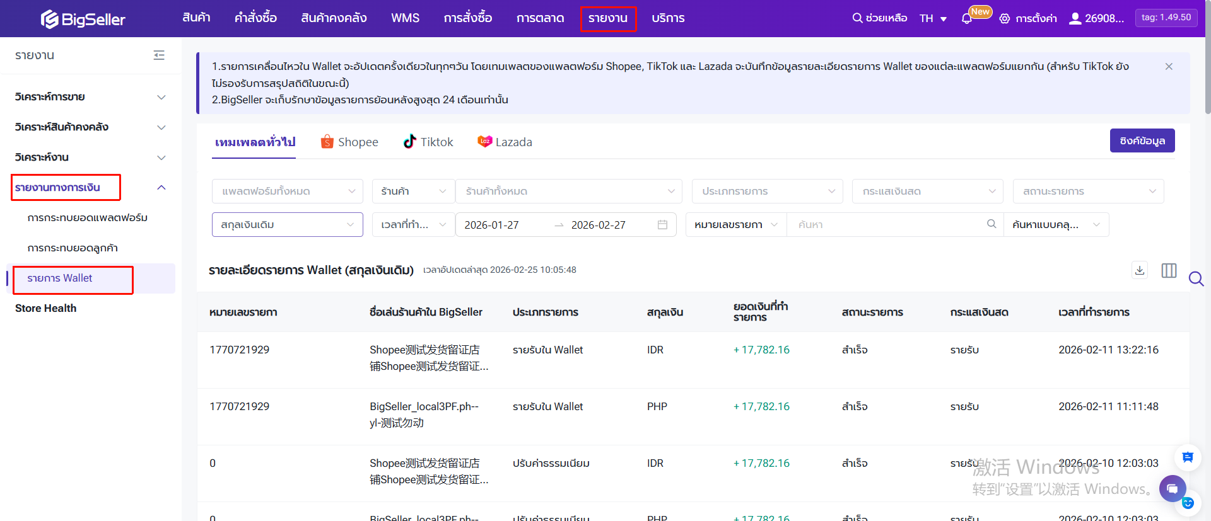Click the notification bell icon
Viewport: 1211px width, 521px height.
966,19
